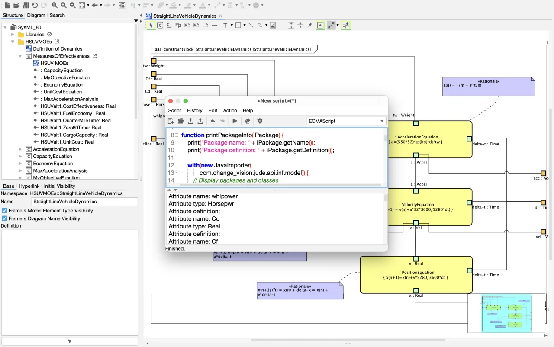Select the arrow Select tool in diagram toolbar
554x347 pixels.
point(151,26)
